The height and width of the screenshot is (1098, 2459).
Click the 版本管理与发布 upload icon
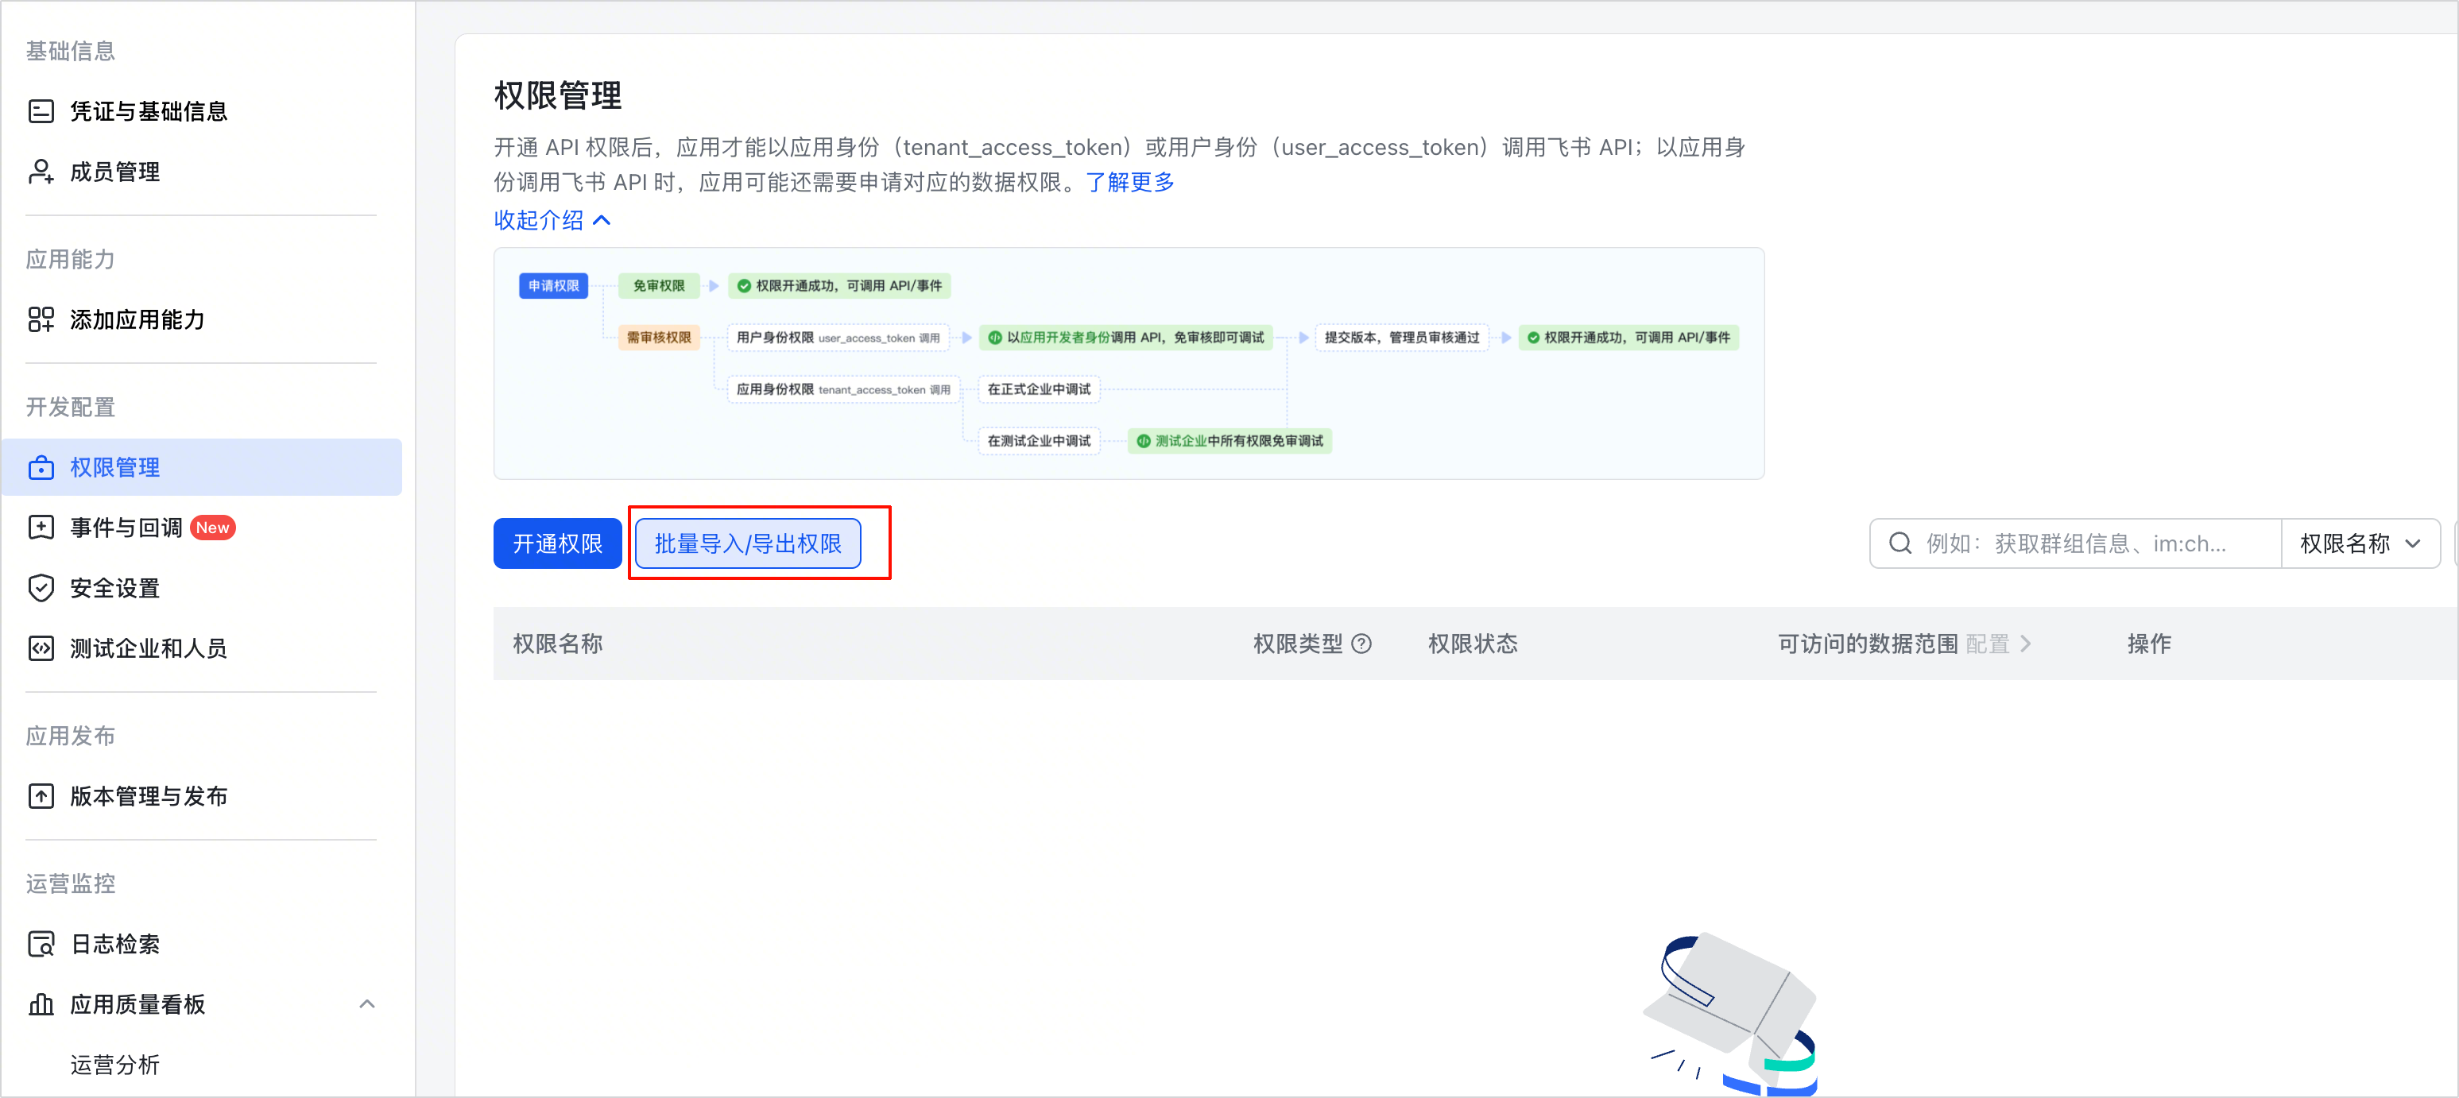coord(41,797)
